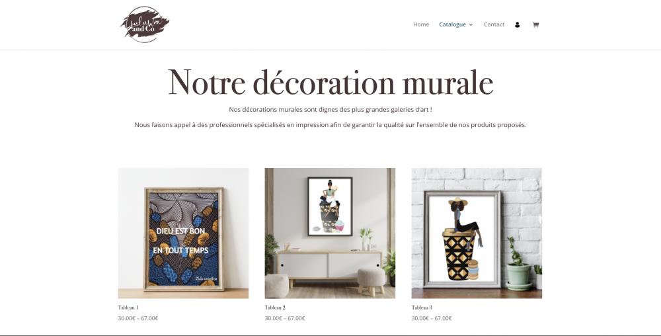The image size is (661, 336).
Task: Open the Catalogue menu item
Action: point(452,24)
